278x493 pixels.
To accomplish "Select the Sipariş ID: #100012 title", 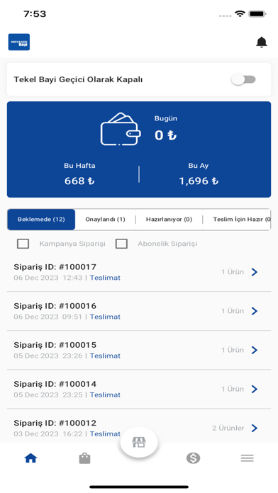I will tap(55, 423).
